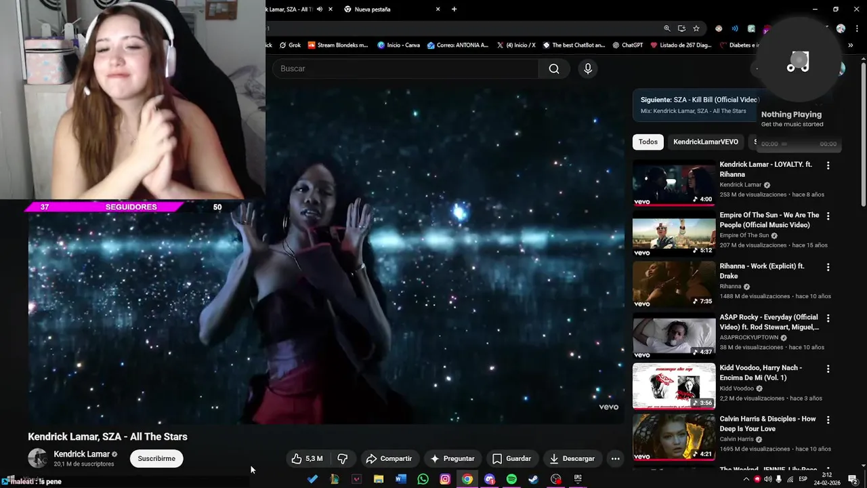Image resolution: width=867 pixels, height=488 pixels.
Task: Click the Suscribirme button
Action: point(156,459)
